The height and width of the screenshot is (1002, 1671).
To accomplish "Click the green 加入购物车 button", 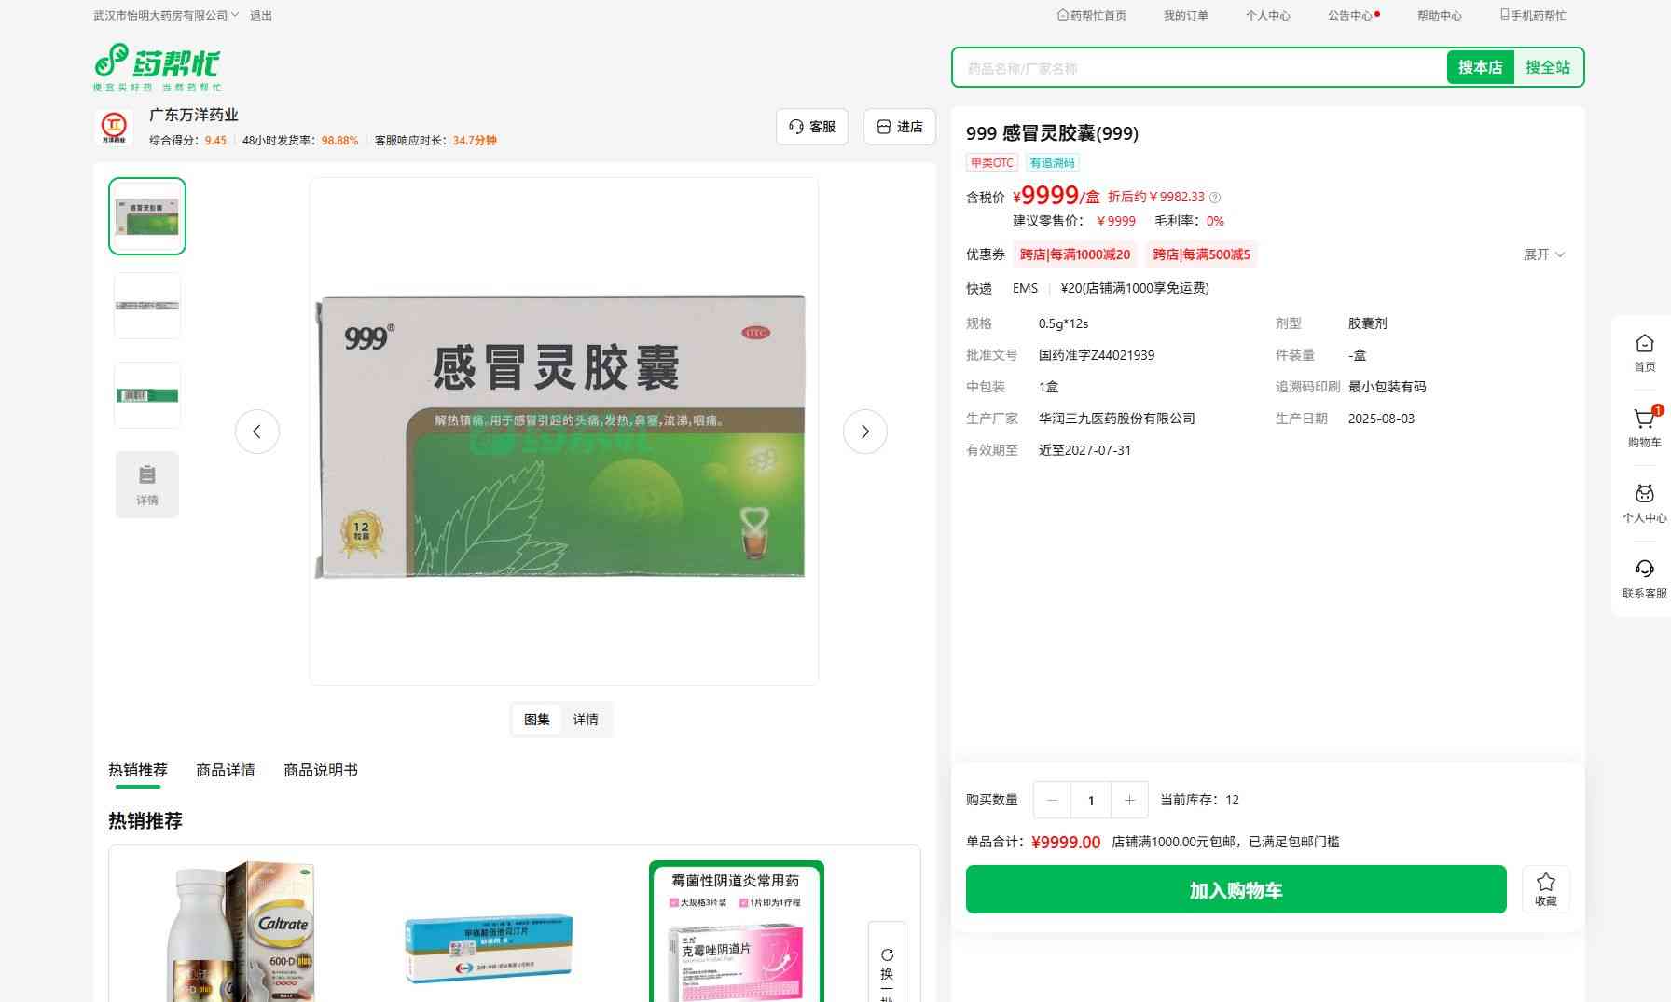I will pyautogui.click(x=1236, y=890).
